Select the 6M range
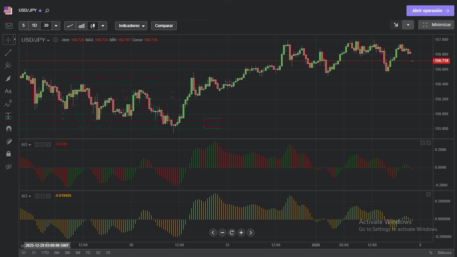Image resolution: width=457 pixels, height=257 pixels. tap(57, 253)
